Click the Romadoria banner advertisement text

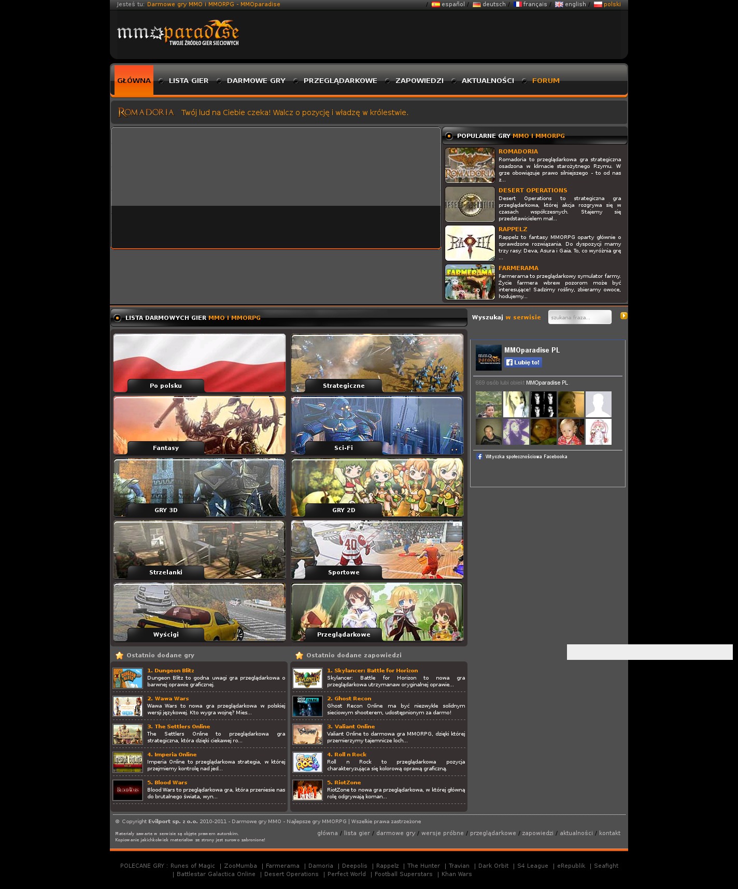tap(294, 112)
